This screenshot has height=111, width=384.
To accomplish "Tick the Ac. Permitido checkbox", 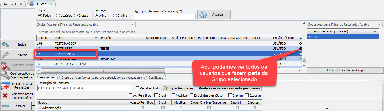I will (x=130, y=95).
